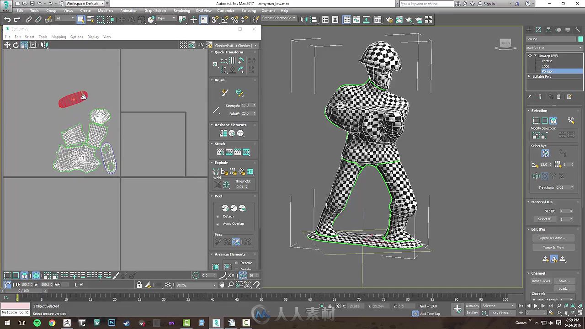
Task: Open the Options menu in Edit UVWs
Action: click(77, 37)
